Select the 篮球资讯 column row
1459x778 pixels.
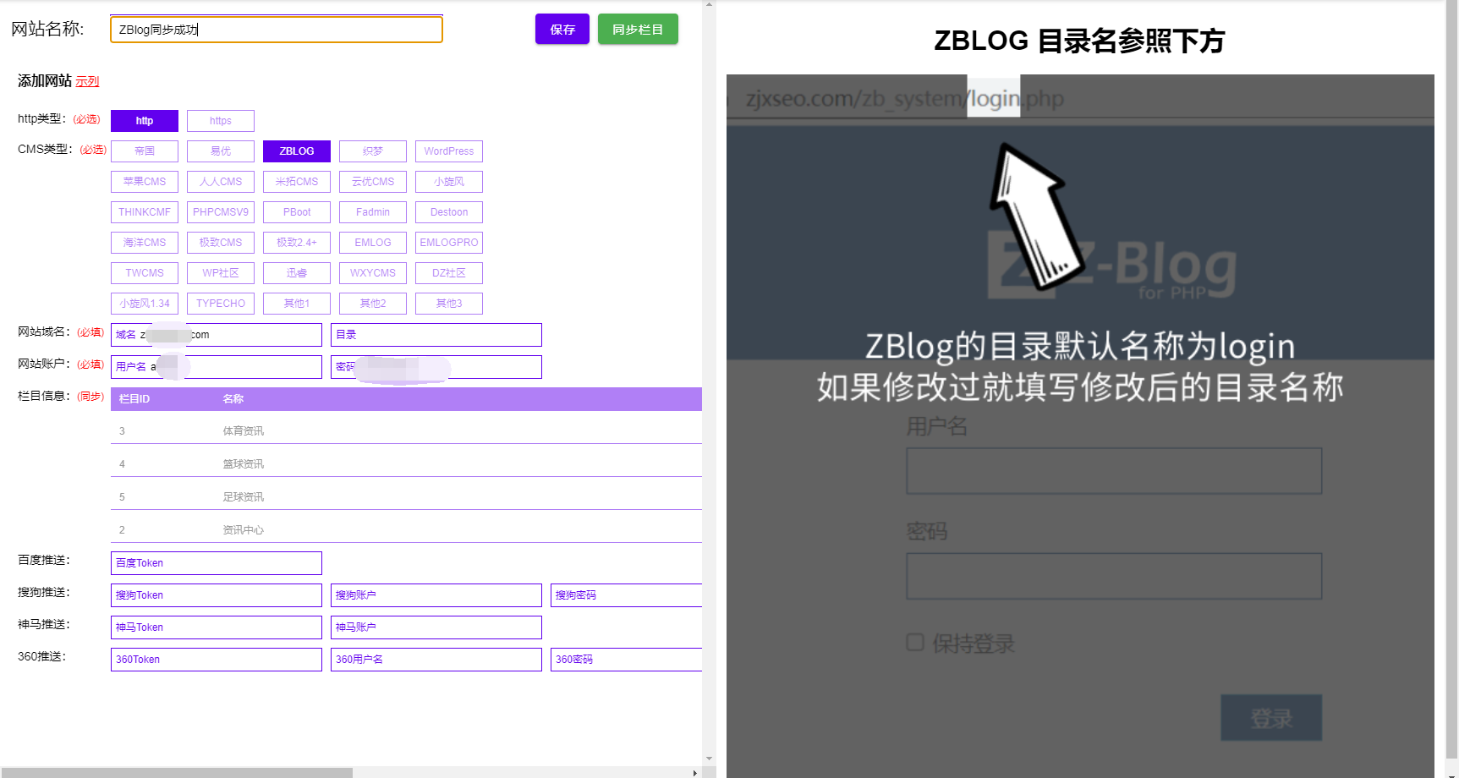(406, 464)
